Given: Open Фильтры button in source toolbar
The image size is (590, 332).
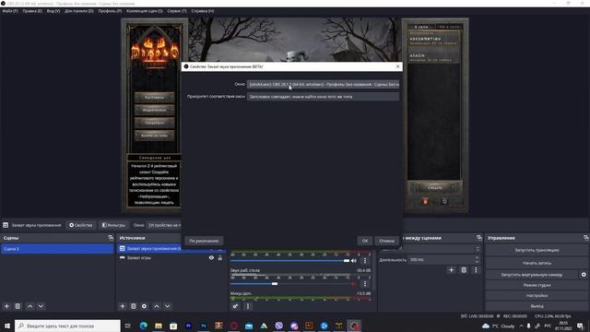Looking at the screenshot, I should coord(113,225).
